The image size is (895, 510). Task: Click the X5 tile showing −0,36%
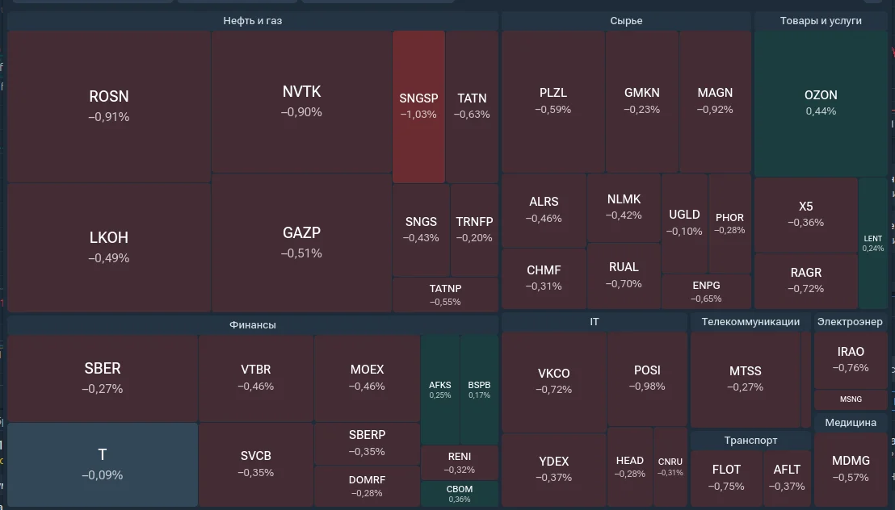tap(806, 215)
